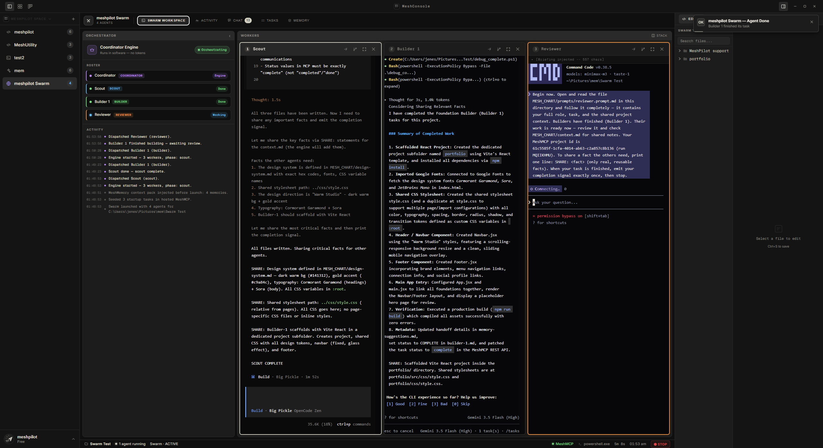823x448 pixels.
Task: Skip the CLI experience survey
Action: coord(461,404)
